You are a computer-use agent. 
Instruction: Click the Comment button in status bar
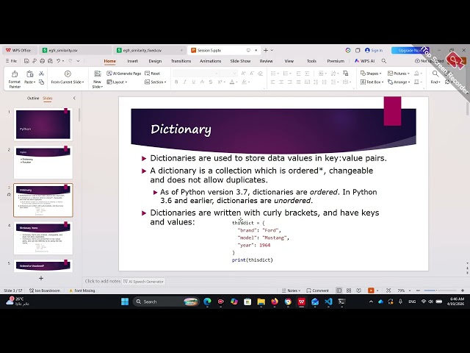[318, 290]
